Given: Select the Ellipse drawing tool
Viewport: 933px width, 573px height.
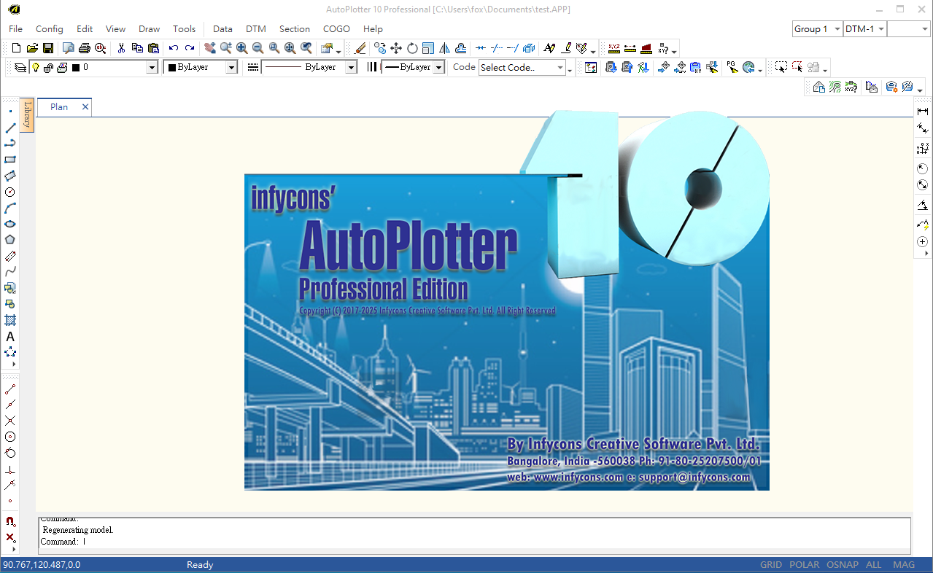Looking at the screenshot, I should click(x=10, y=224).
